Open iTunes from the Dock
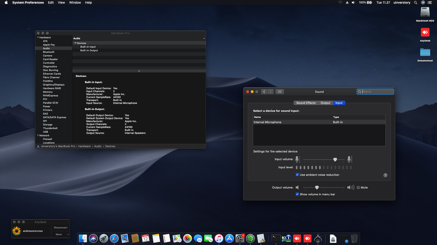437x245 pixels. tap(219, 238)
